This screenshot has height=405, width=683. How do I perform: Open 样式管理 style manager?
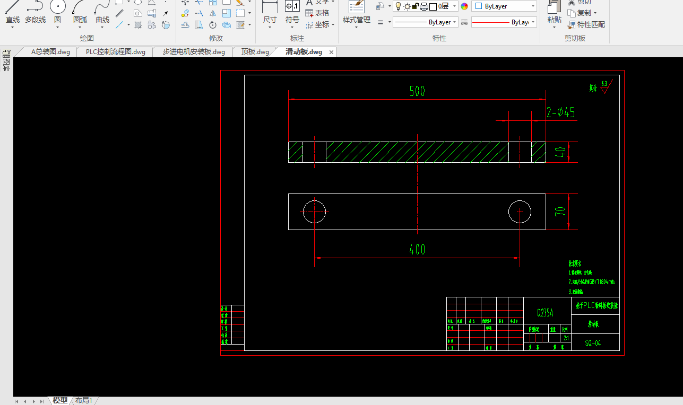point(357,12)
